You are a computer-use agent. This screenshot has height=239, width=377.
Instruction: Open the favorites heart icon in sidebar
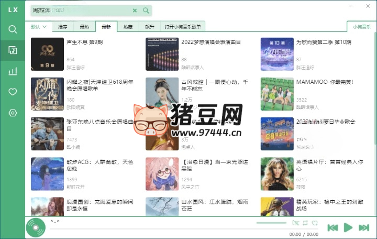13,92
